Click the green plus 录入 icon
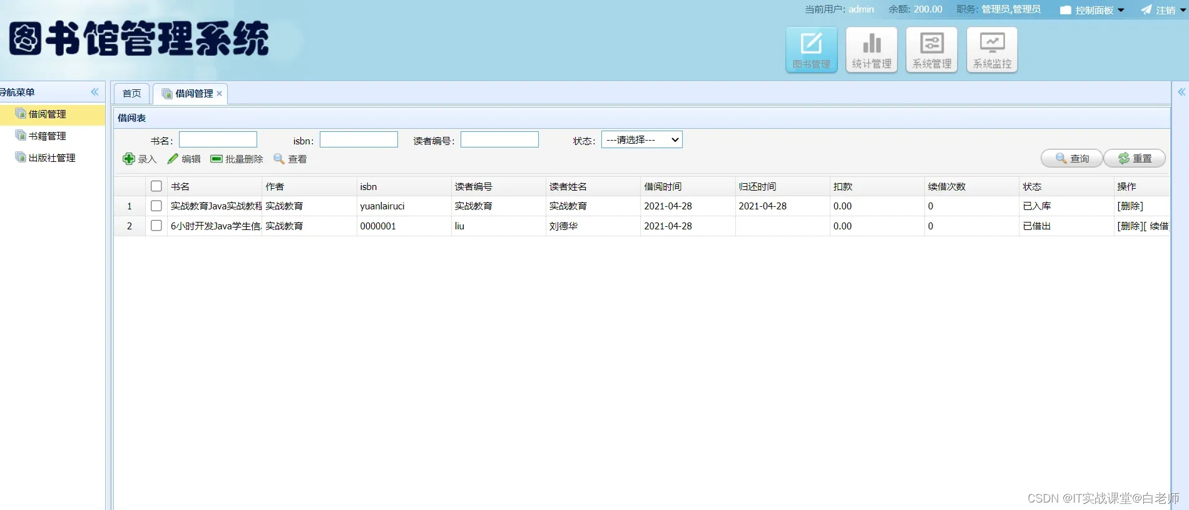 tap(129, 159)
